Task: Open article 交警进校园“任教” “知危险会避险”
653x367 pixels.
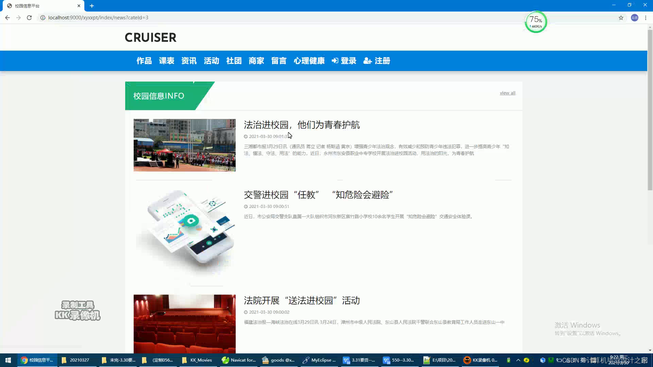Action: coord(318,195)
